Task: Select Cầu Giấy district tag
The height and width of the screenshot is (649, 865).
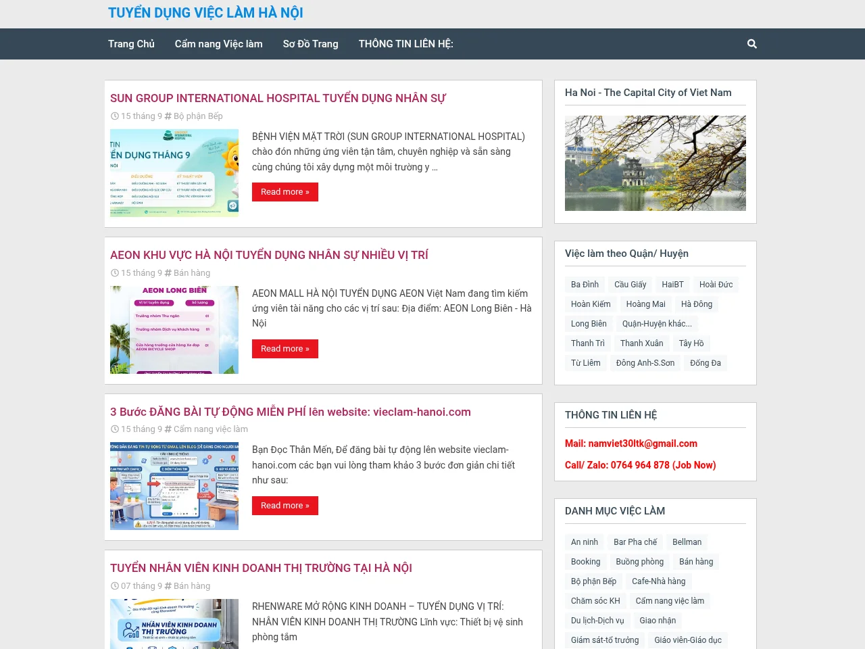Action: pos(631,285)
